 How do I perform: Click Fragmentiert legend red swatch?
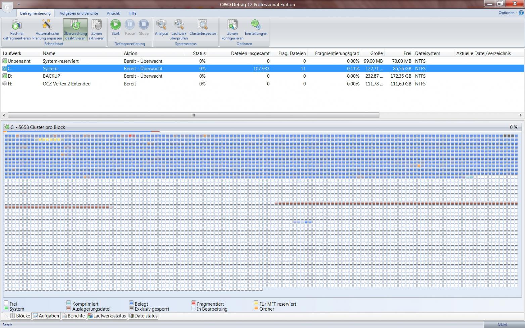194,303
